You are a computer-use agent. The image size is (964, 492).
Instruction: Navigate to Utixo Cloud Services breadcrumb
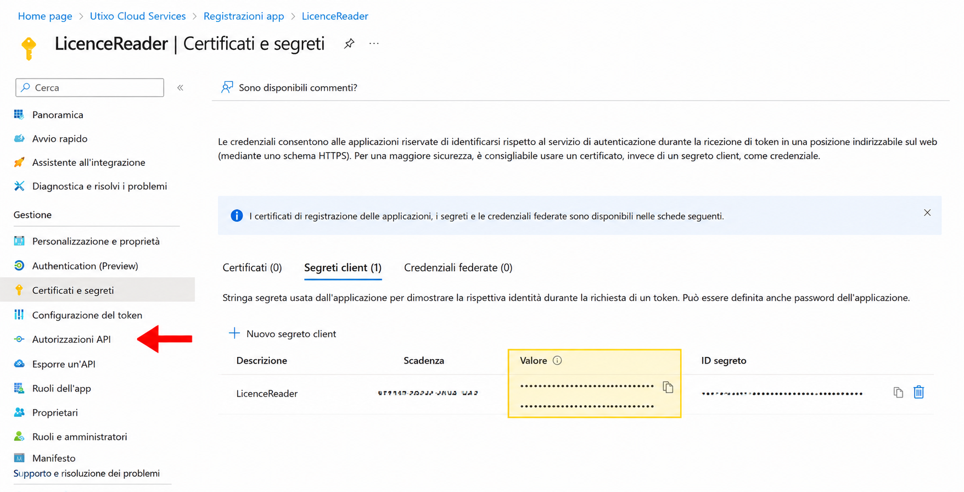click(138, 16)
